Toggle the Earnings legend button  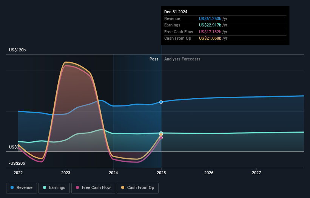(54, 188)
